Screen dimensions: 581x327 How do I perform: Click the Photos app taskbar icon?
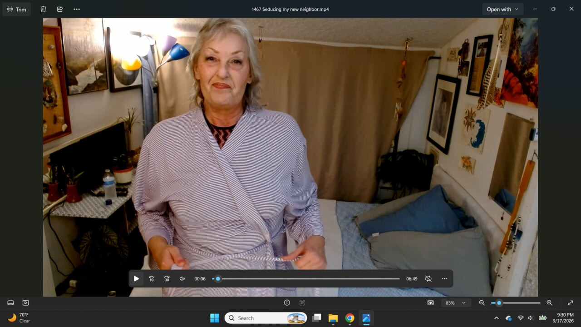point(366,318)
